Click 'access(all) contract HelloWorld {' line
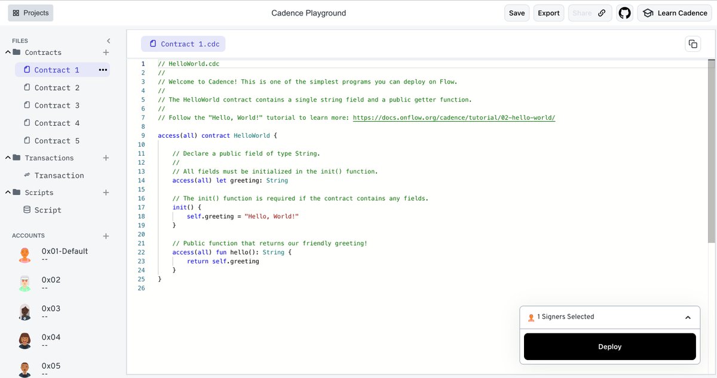The width and height of the screenshot is (717, 378). pyautogui.click(x=217, y=135)
